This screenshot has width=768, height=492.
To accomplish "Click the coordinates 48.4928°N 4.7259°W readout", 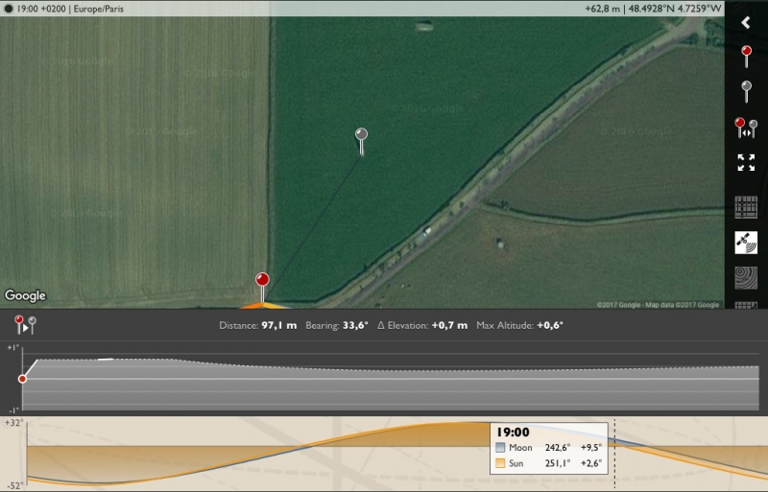I will coord(675,9).
